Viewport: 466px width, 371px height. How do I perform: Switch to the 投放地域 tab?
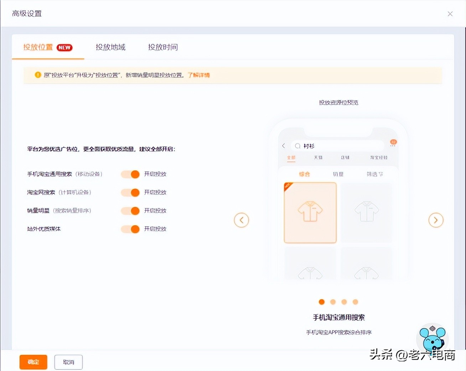coord(110,47)
